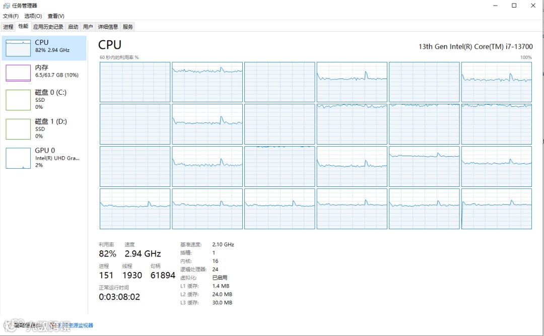Maximize the Task Manager window

click(x=514, y=6)
